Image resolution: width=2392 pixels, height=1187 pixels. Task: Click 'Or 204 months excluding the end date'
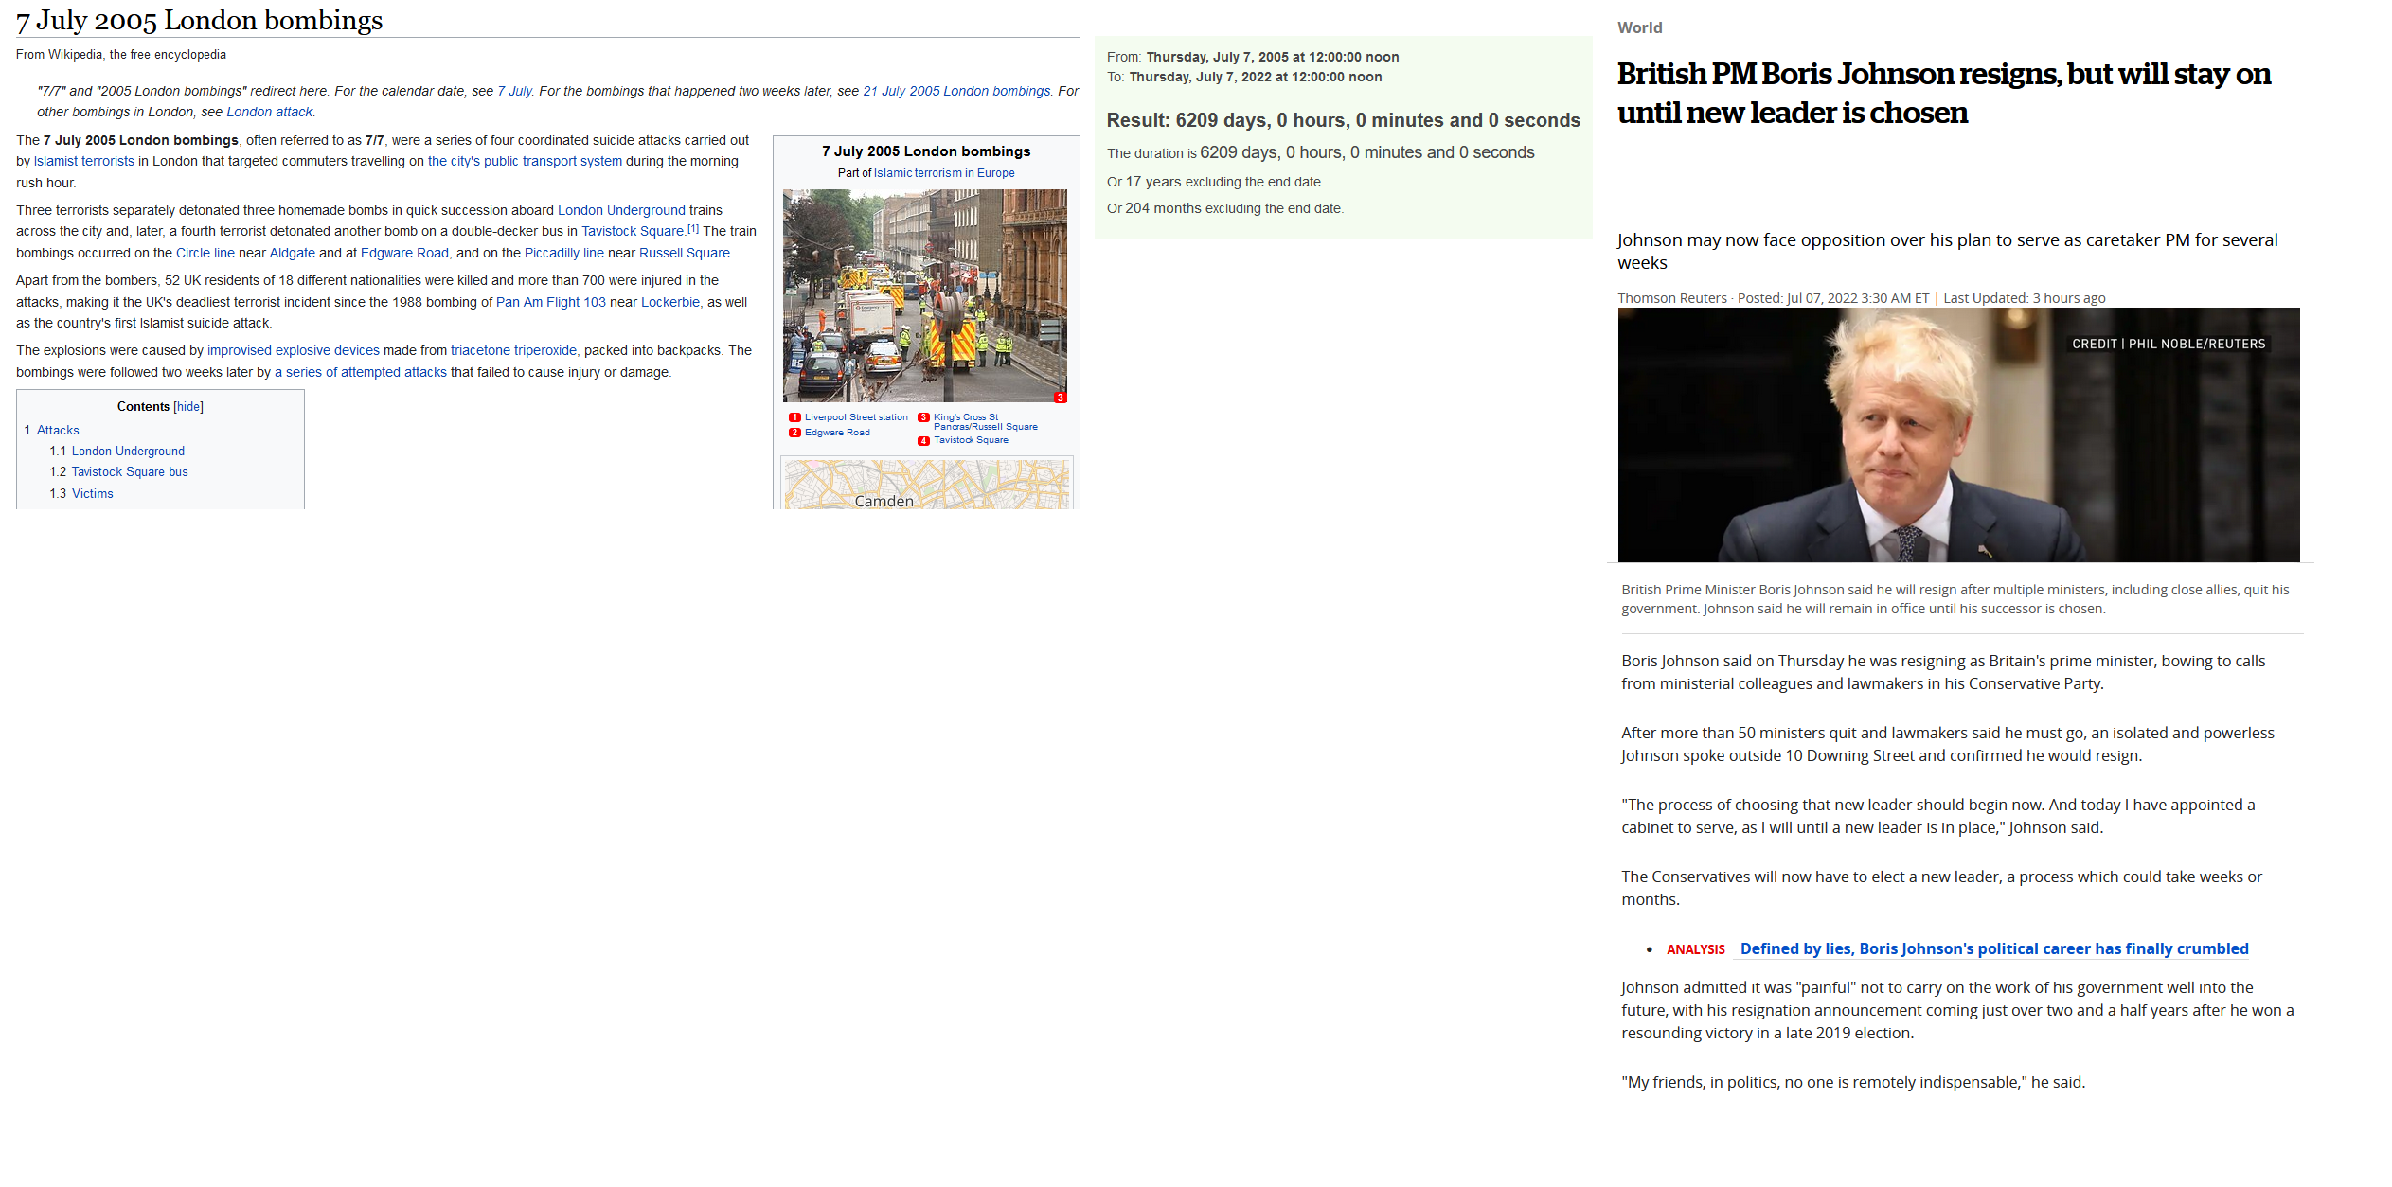click(1225, 208)
